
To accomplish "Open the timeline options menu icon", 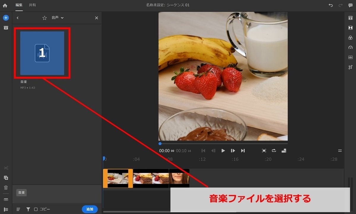I will pyautogui.click(x=340, y=151).
